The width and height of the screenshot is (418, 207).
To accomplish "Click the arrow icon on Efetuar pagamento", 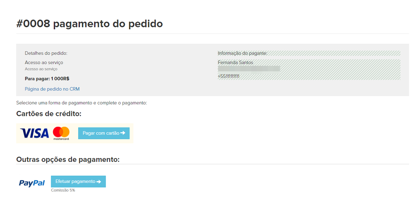I will pos(99,182).
